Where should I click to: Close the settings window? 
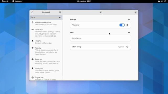coord(136,12)
